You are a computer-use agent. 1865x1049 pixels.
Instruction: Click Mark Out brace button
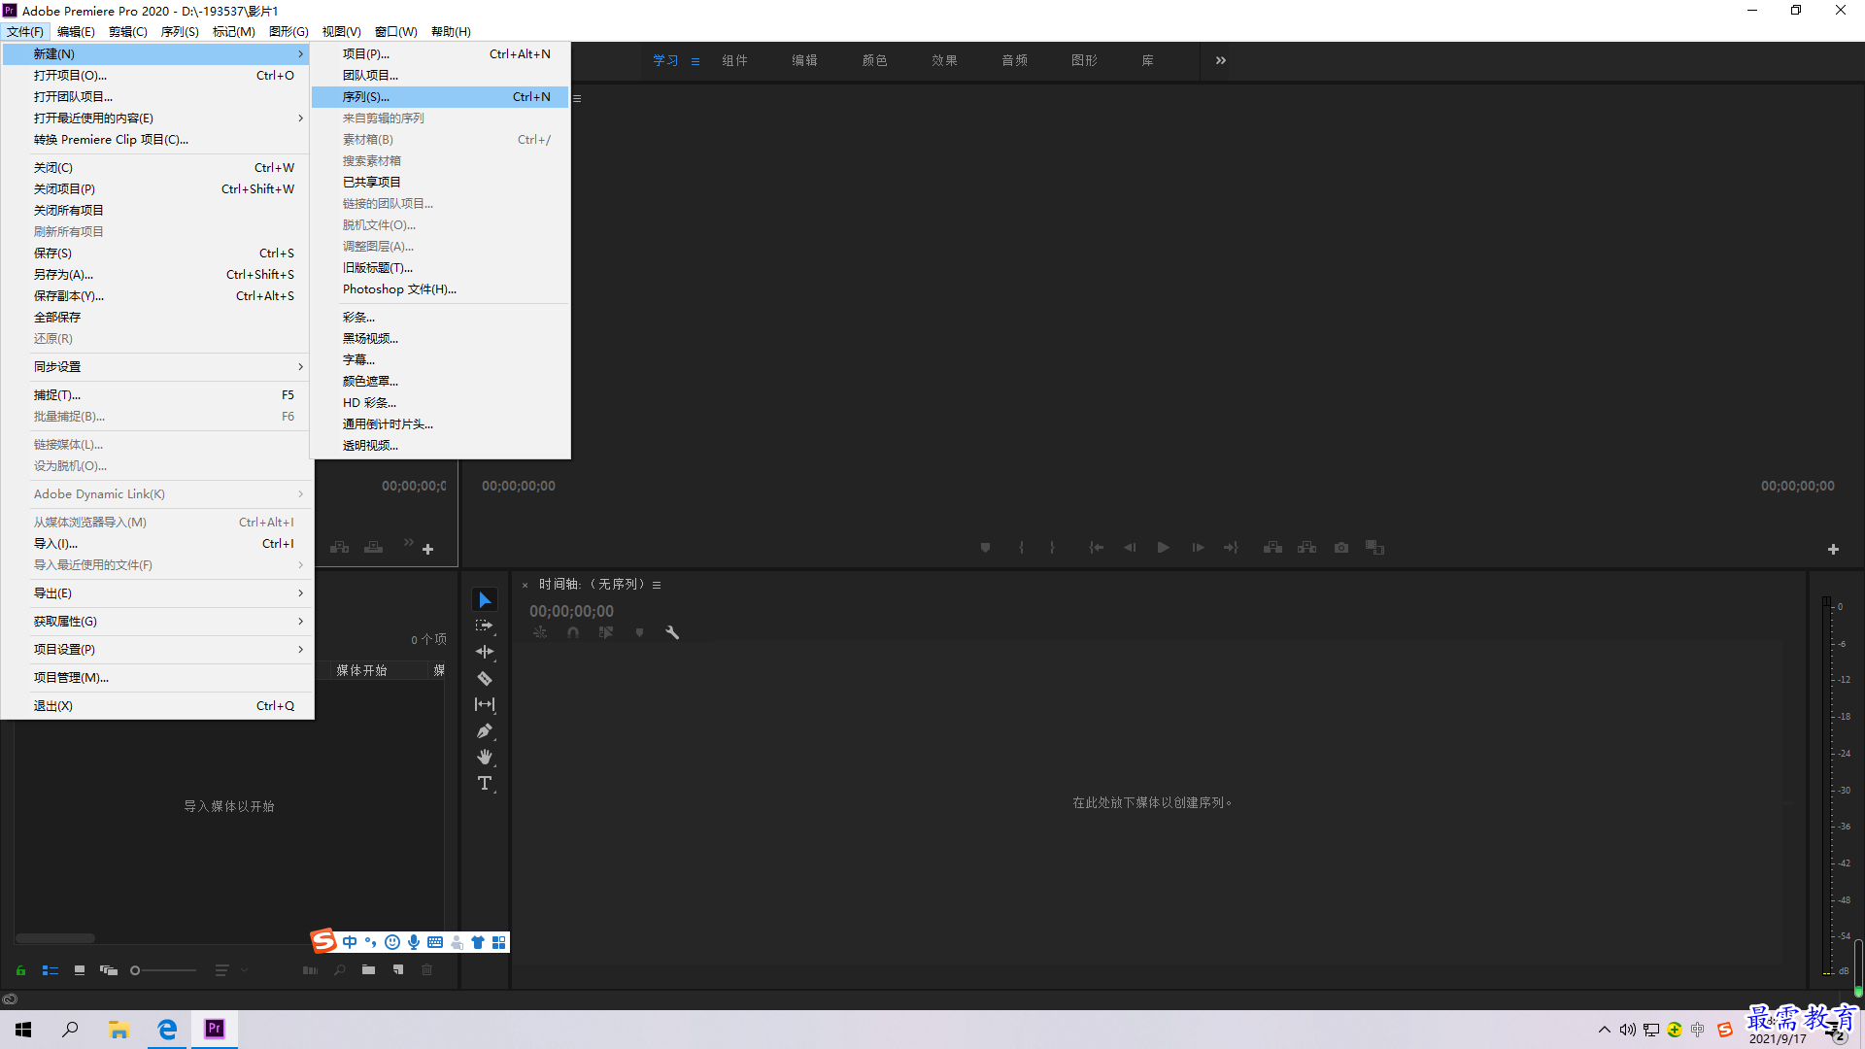coord(1052,548)
